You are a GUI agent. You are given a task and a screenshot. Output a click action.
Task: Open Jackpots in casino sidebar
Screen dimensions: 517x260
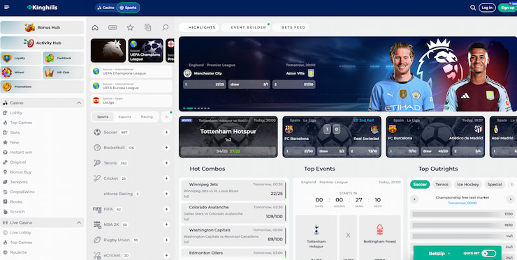[x=19, y=182]
